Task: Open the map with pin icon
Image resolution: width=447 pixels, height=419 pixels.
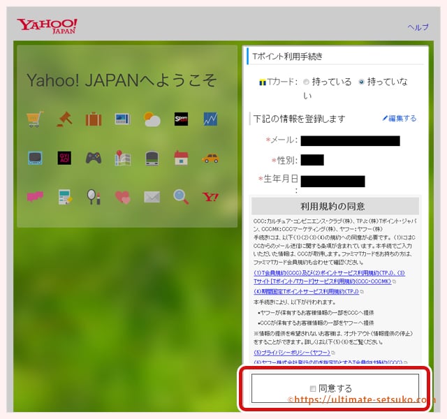Action: click(x=123, y=158)
